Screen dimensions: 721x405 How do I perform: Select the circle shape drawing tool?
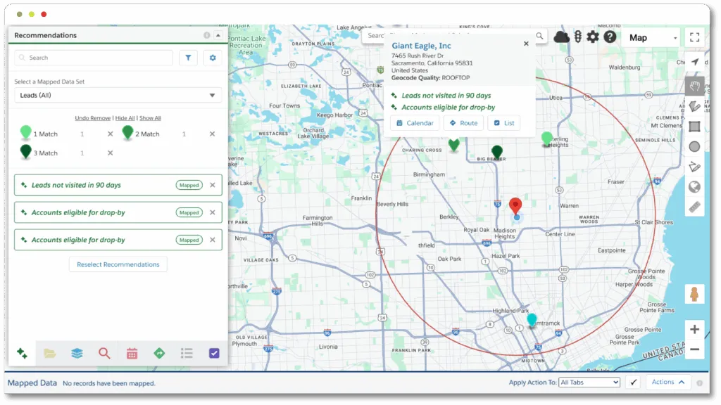(694, 146)
